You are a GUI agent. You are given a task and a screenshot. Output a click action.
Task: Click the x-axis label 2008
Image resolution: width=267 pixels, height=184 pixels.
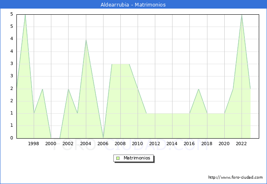tap(120, 144)
